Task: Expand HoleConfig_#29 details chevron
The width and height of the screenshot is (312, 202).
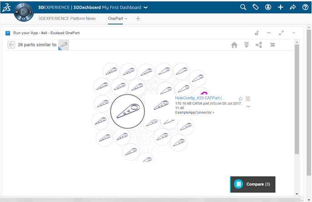Action: pyautogui.click(x=248, y=106)
